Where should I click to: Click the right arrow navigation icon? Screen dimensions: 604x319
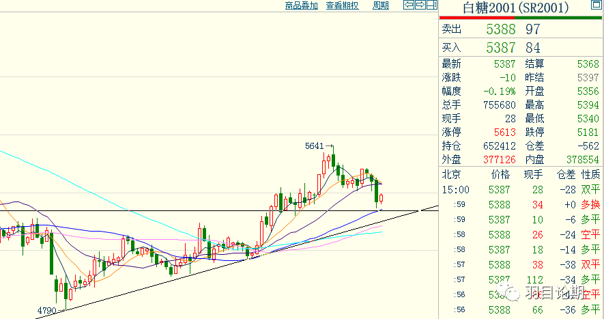point(419,5)
